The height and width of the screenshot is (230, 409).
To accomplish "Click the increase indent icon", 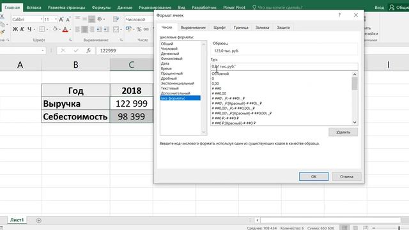I will coord(106,29).
